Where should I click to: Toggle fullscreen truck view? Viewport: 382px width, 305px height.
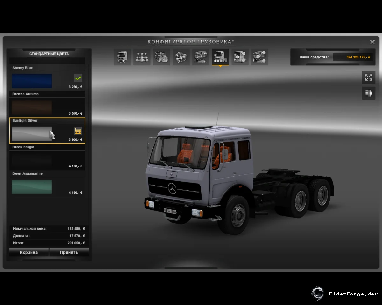click(x=369, y=77)
